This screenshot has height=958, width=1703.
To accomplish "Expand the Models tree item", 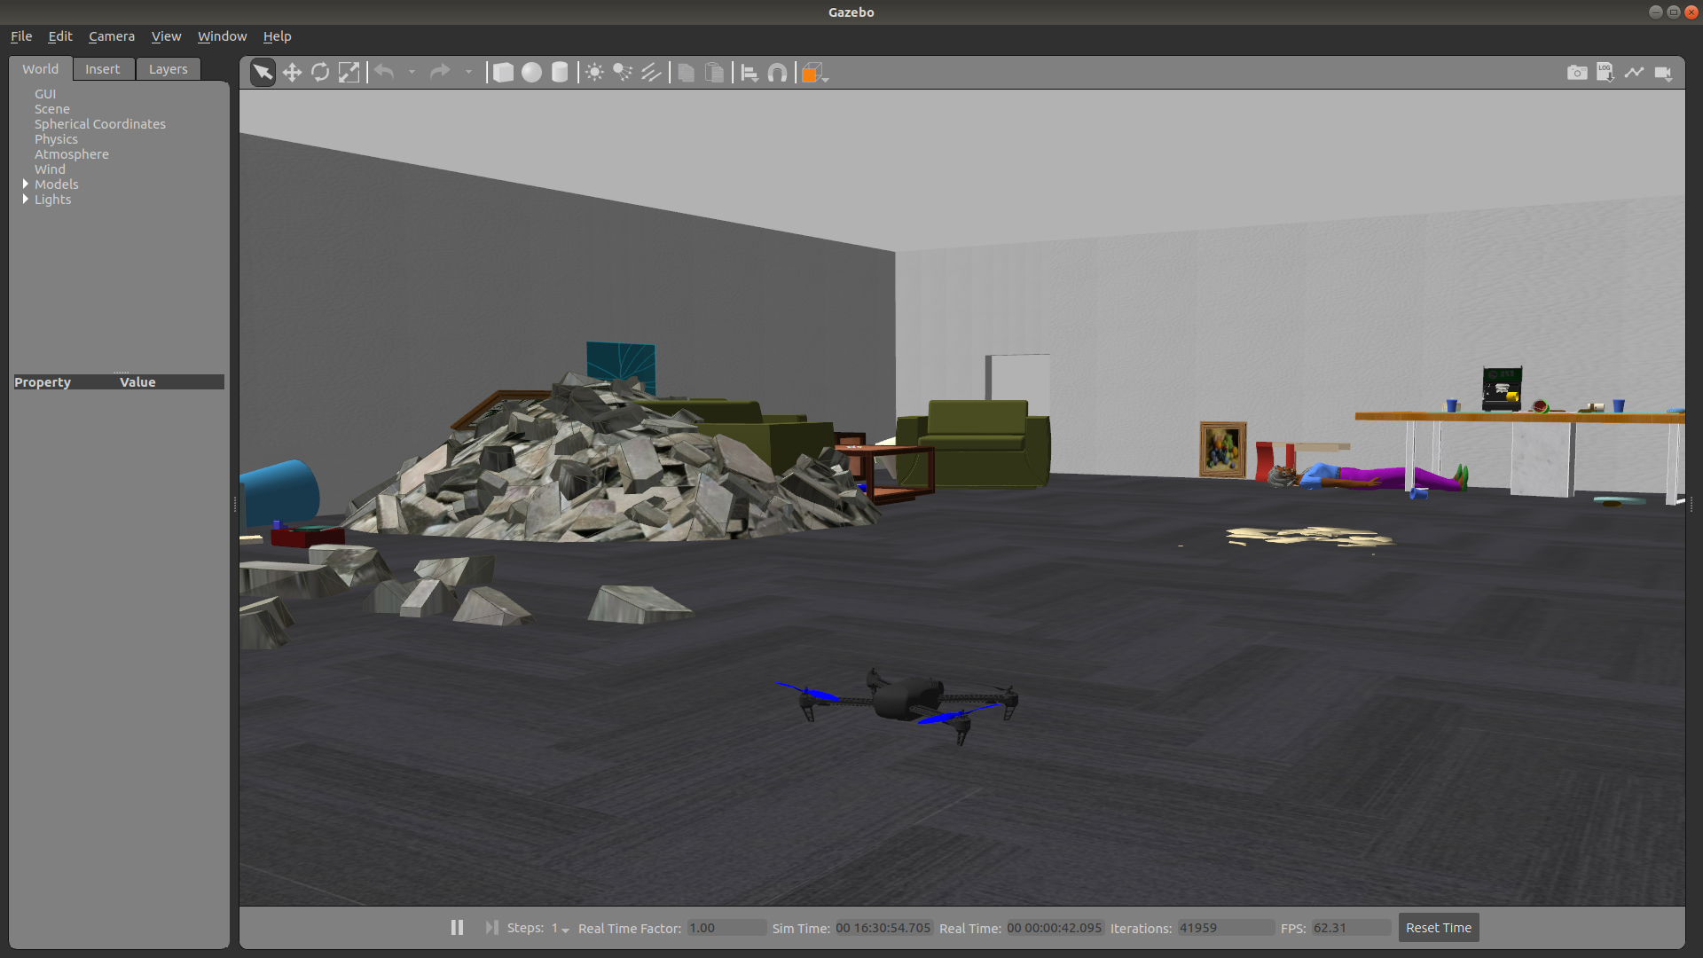I will (x=25, y=184).
